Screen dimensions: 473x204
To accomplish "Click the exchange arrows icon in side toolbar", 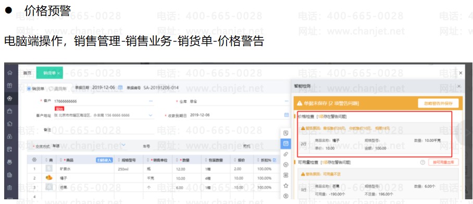I will pos(285,164).
